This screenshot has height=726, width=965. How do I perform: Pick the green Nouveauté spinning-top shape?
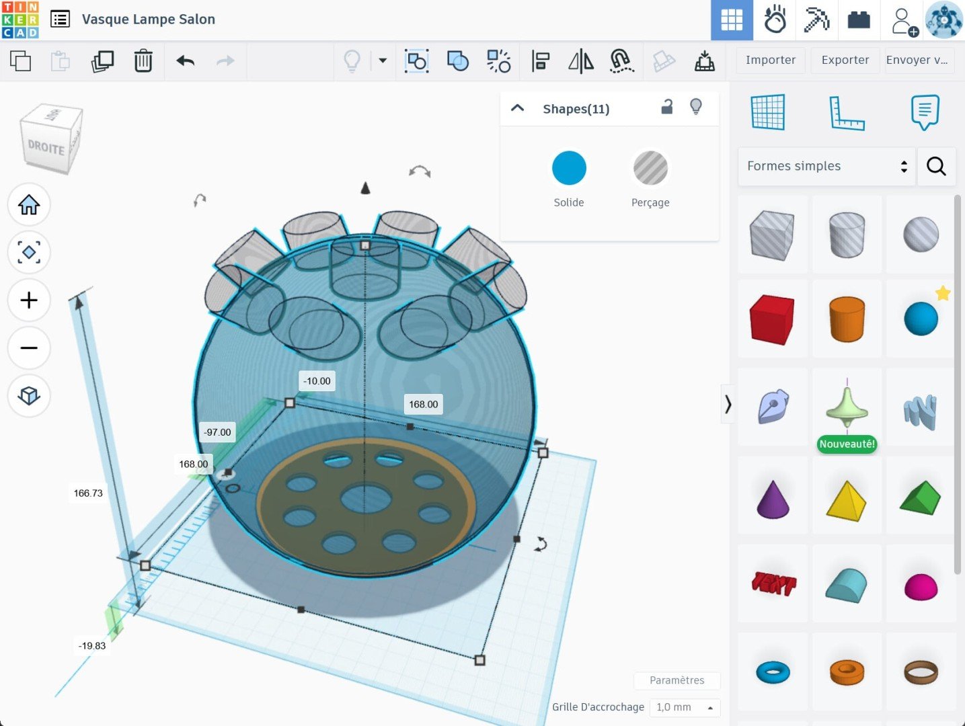click(x=847, y=406)
